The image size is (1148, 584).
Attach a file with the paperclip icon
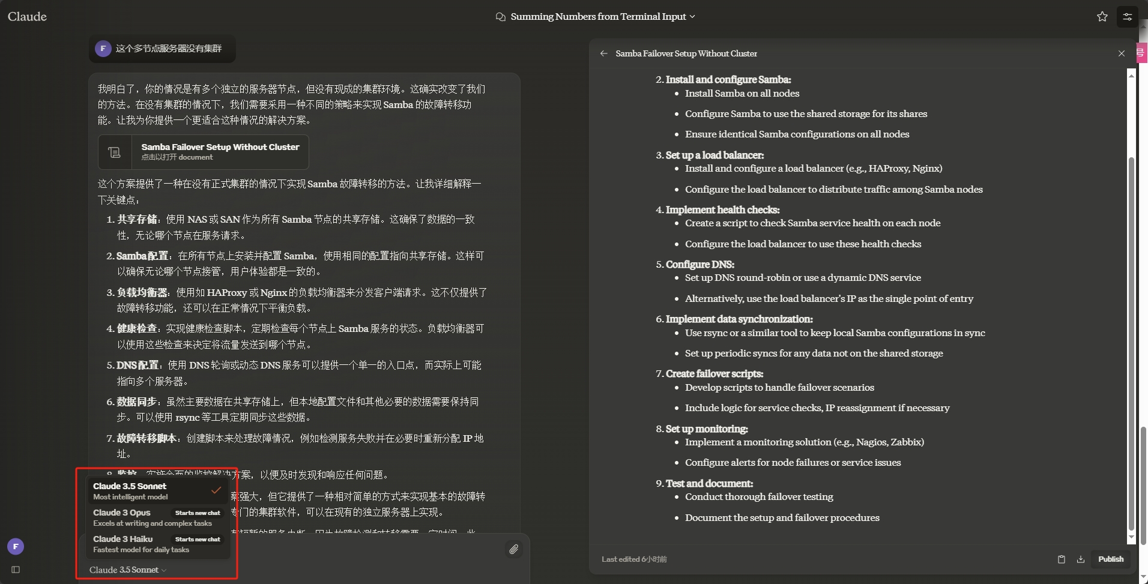514,549
